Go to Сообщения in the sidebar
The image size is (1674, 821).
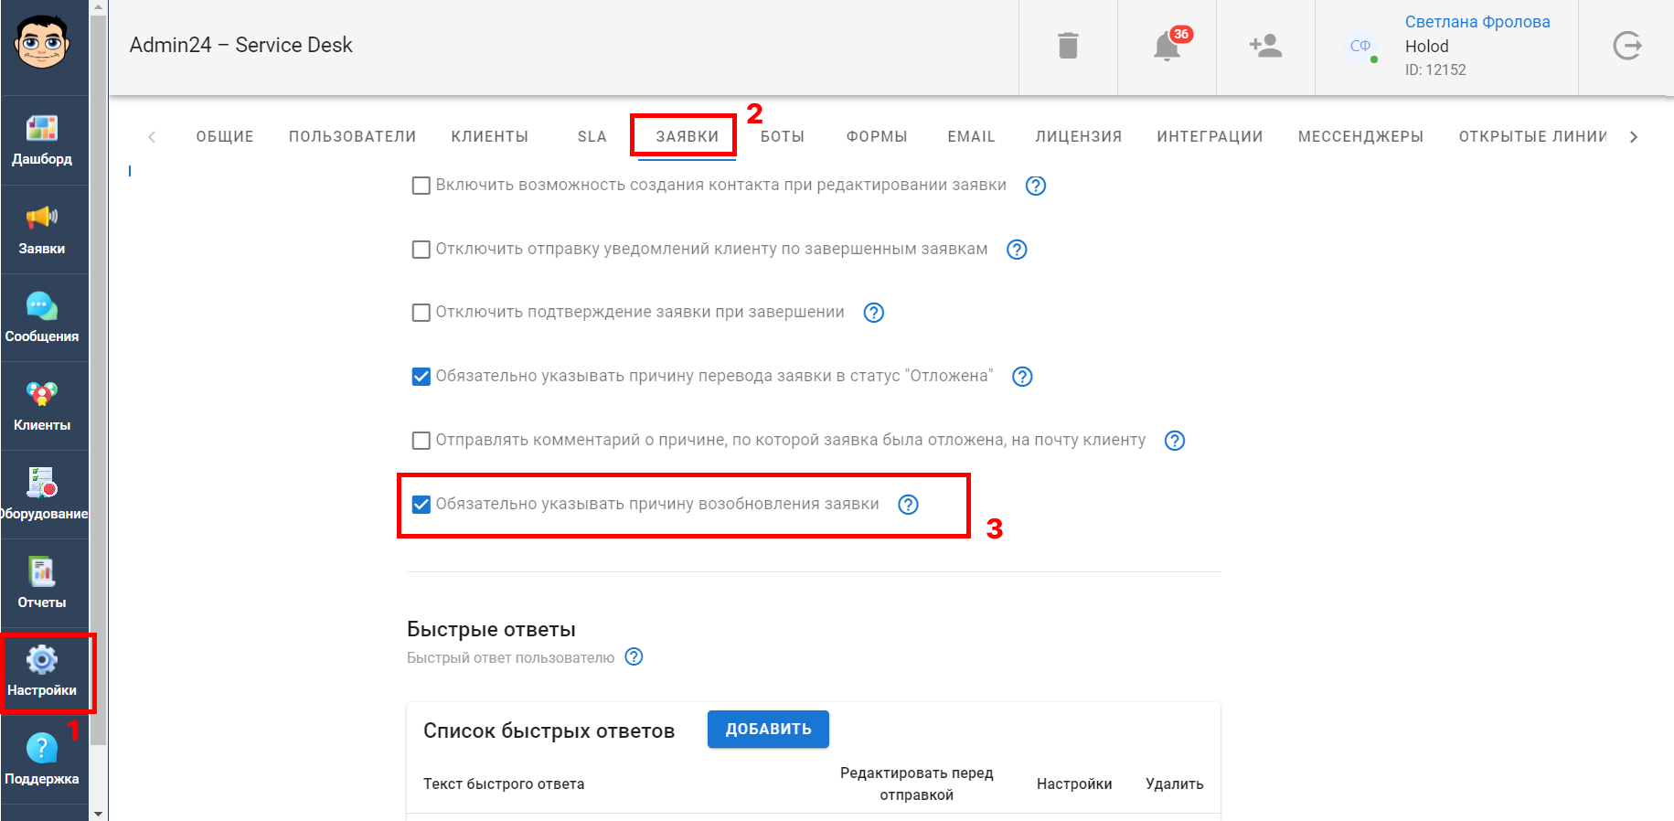42,317
